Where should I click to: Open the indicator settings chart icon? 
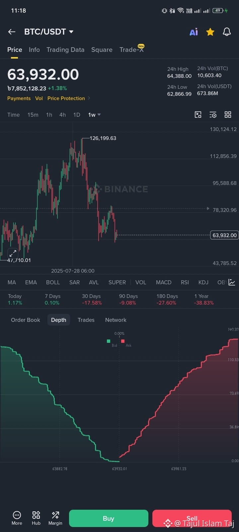click(232, 282)
